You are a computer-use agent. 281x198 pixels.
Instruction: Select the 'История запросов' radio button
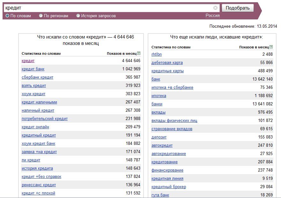coord(78,16)
